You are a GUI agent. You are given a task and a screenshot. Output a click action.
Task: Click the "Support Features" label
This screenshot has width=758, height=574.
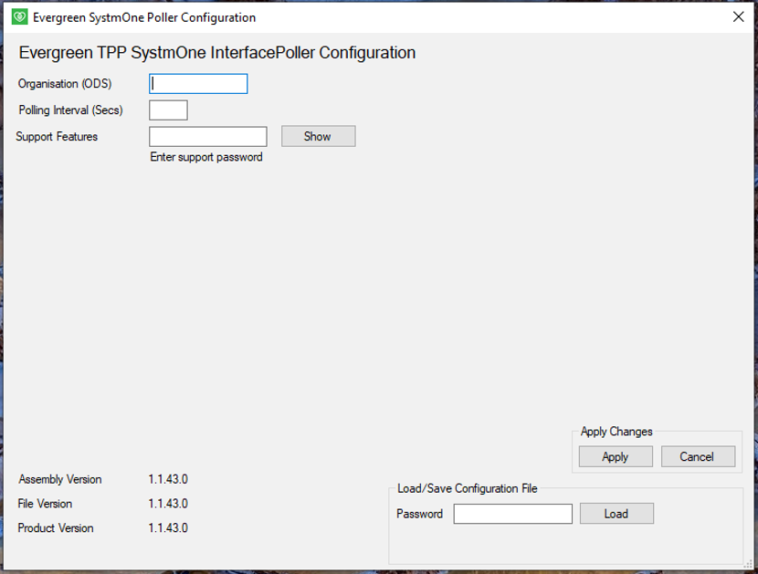point(57,137)
